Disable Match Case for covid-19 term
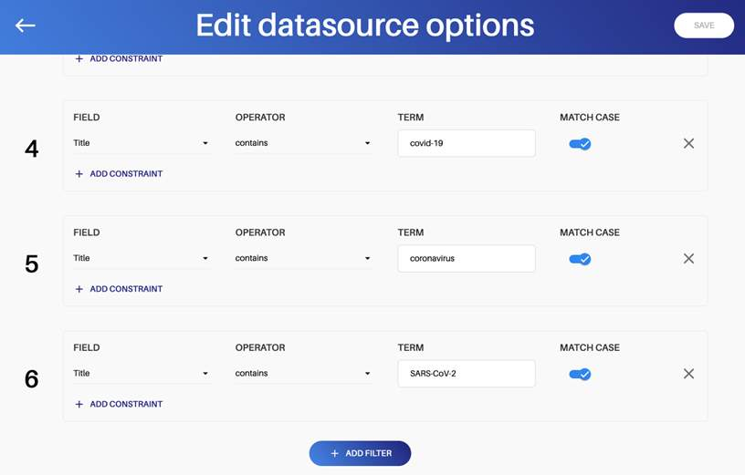745x475 pixels. pos(580,144)
